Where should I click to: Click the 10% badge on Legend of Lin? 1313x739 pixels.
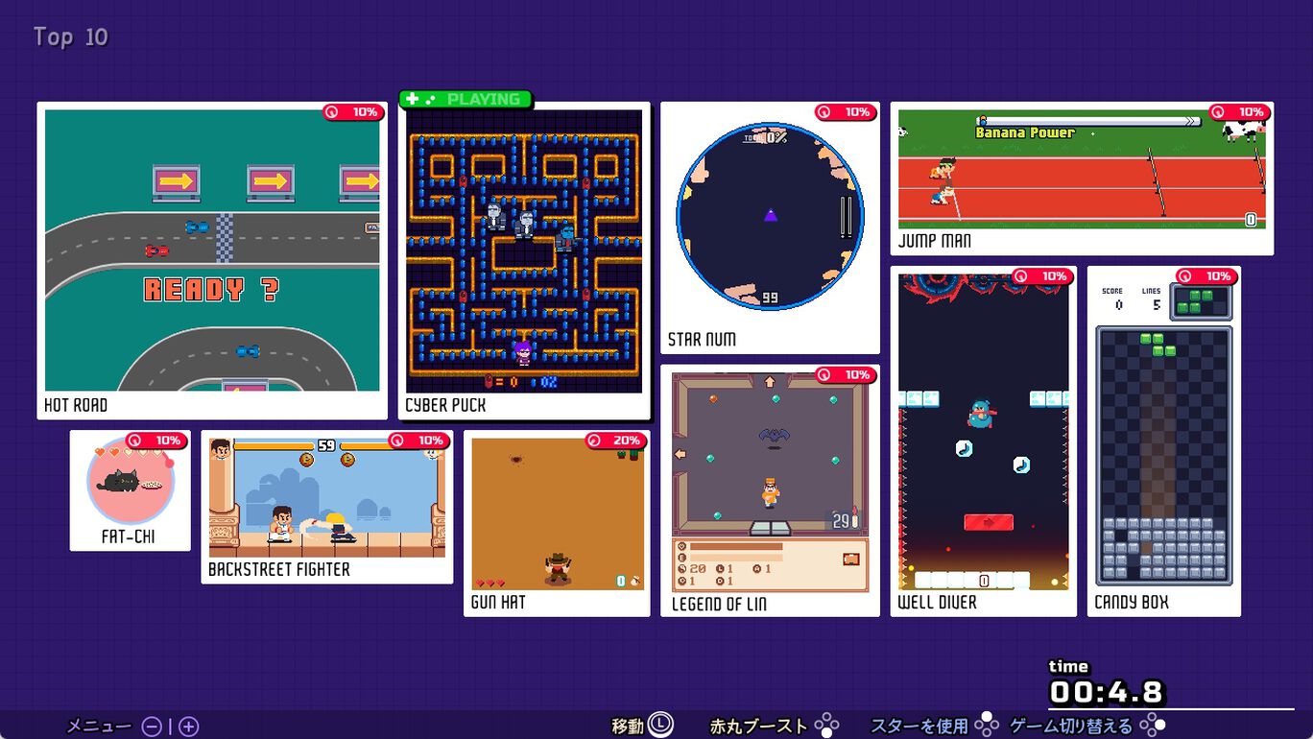pos(846,374)
